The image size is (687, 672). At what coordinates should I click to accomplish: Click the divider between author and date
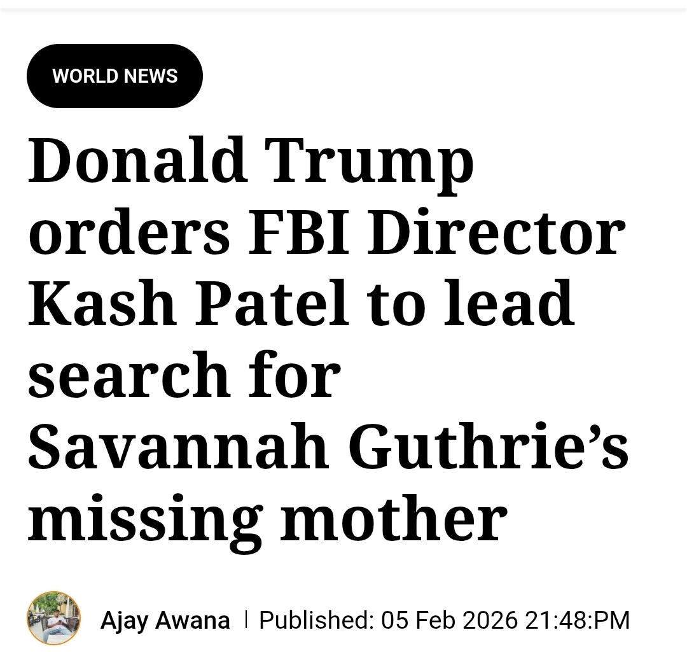[x=246, y=619]
